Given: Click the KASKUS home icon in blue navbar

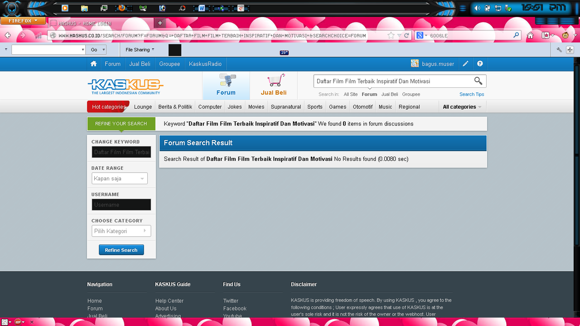Looking at the screenshot, I should click(x=93, y=64).
